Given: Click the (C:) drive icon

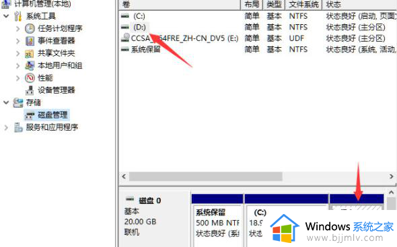Looking at the screenshot, I should coord(125,16).
